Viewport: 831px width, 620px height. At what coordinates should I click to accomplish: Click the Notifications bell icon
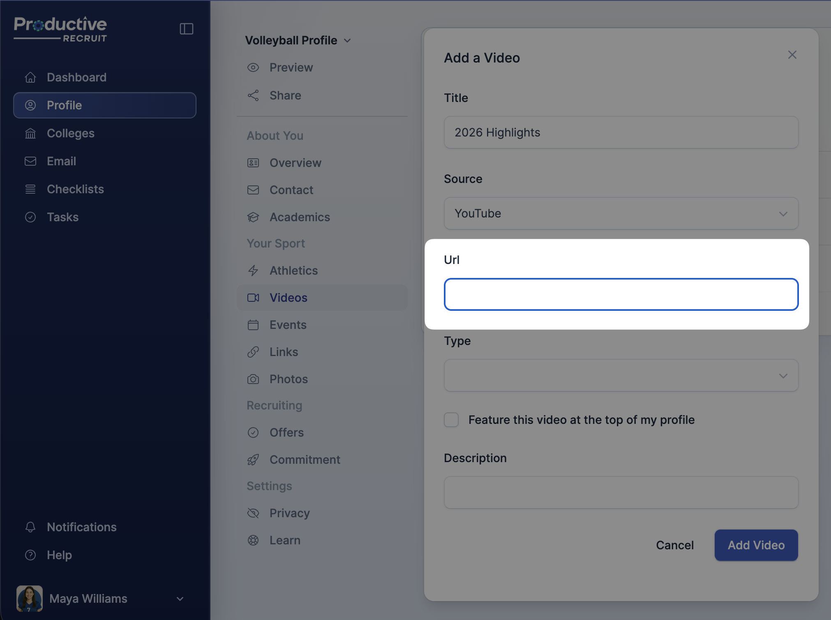pyautogui.click(x=30, y=527)
